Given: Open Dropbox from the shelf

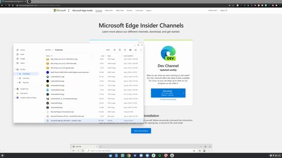Looking at the screenshot, I should coord(135,155).
